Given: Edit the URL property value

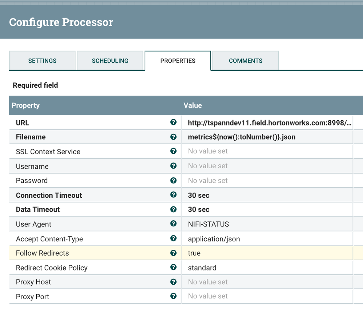Looking at the screenshot, I should tap(269, 123).
